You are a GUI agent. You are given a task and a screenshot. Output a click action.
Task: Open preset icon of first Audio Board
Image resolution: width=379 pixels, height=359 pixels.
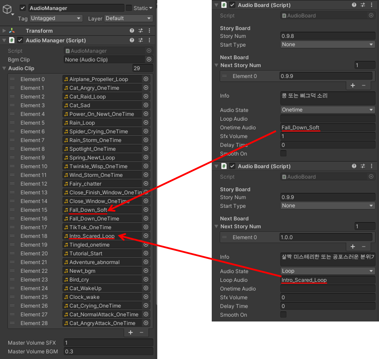pos(363,5)
